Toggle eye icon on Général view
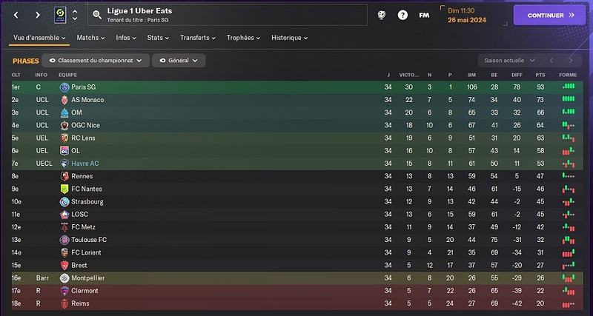 (x=162, y=61)
